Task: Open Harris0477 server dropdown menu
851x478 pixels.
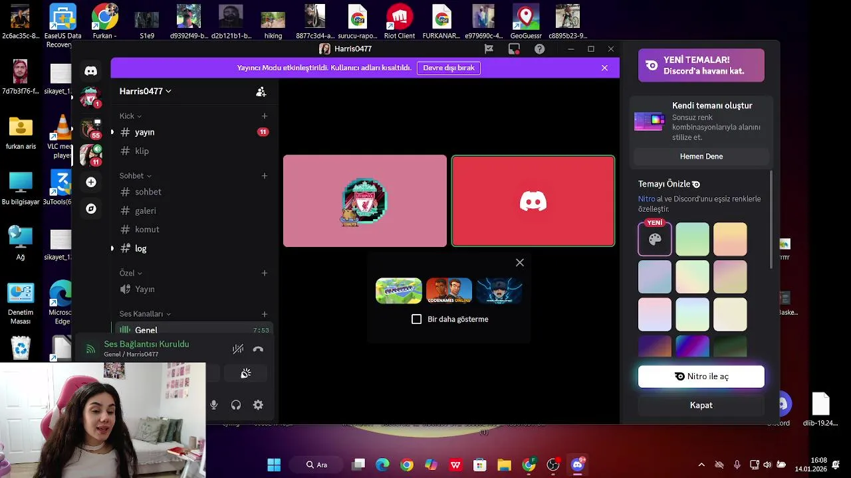Action: 146,92
